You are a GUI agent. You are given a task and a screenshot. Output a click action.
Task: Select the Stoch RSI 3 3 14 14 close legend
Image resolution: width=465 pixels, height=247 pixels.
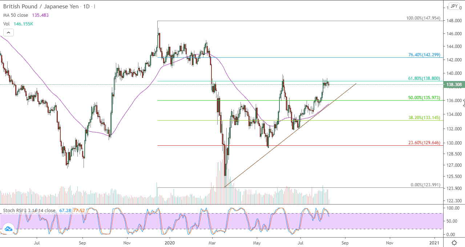coord(29,210)
